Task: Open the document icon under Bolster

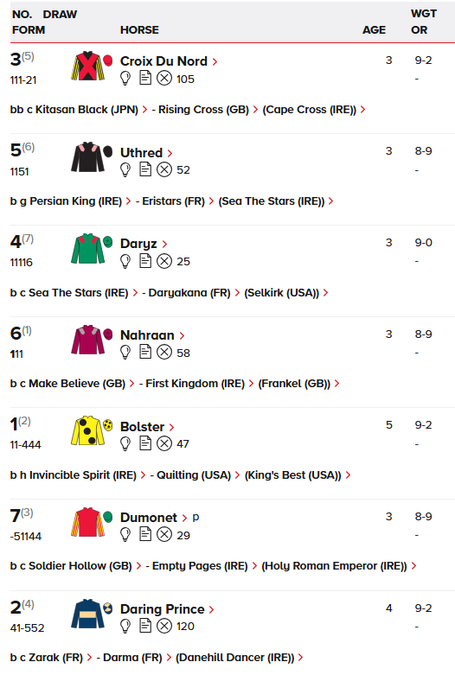Action: coord(145,443)
